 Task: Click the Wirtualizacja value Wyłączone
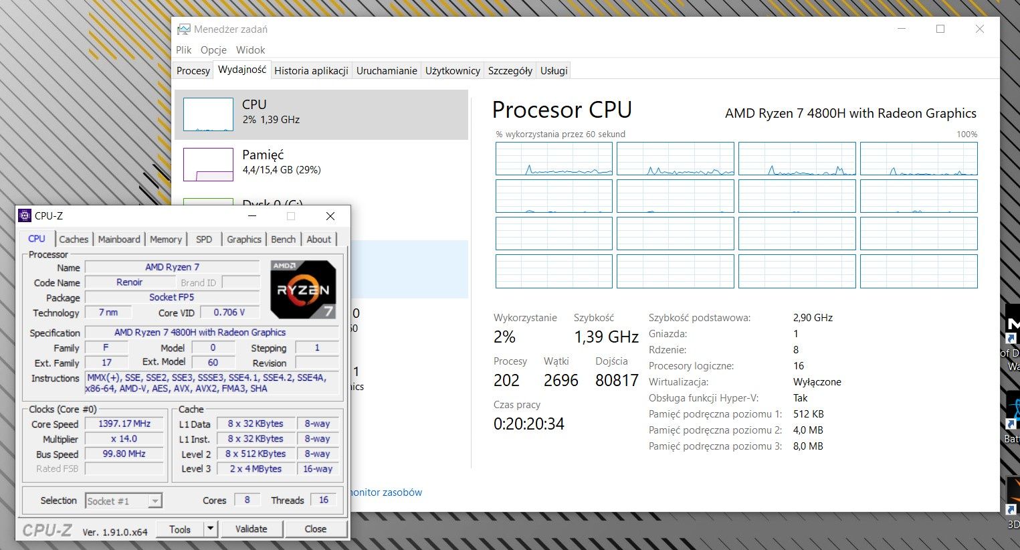coord(817,382)
